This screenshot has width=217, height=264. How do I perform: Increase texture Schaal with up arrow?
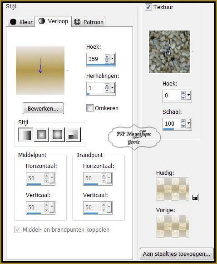(183, 122)
